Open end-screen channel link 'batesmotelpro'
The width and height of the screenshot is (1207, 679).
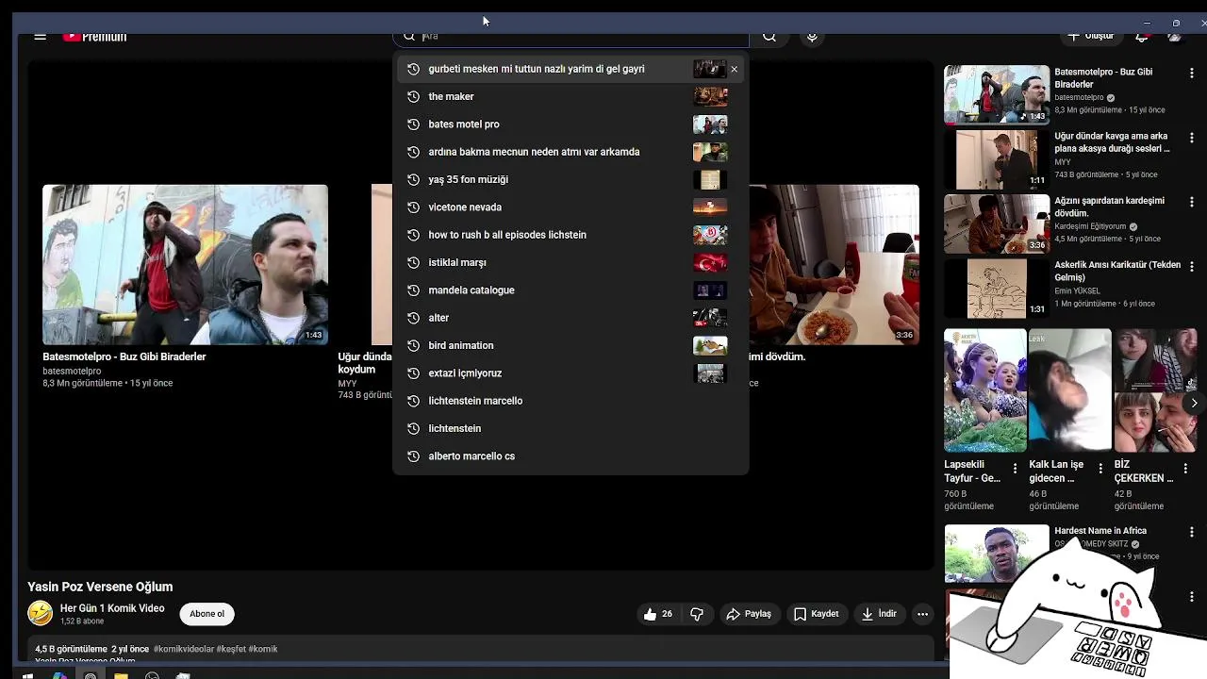tap(72, 372)
